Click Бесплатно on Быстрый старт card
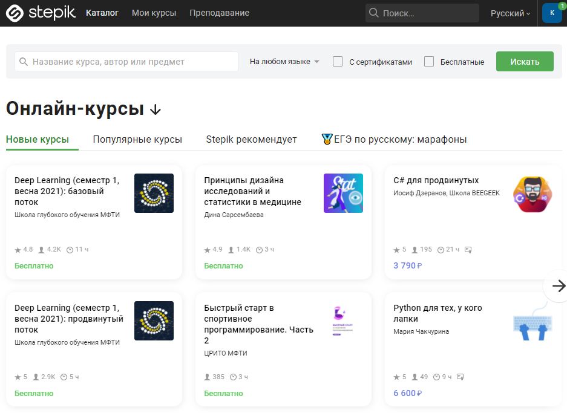This screenshot has width=567, height=413. click(x=223, y=394)
